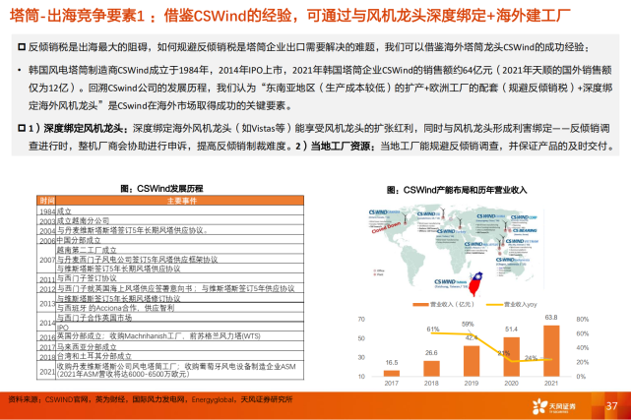This screenshot has width=631, height=420.
Task: Click the 2021 bar labeled 63.8
Action: pyautogui.click(x=551, y=350)
